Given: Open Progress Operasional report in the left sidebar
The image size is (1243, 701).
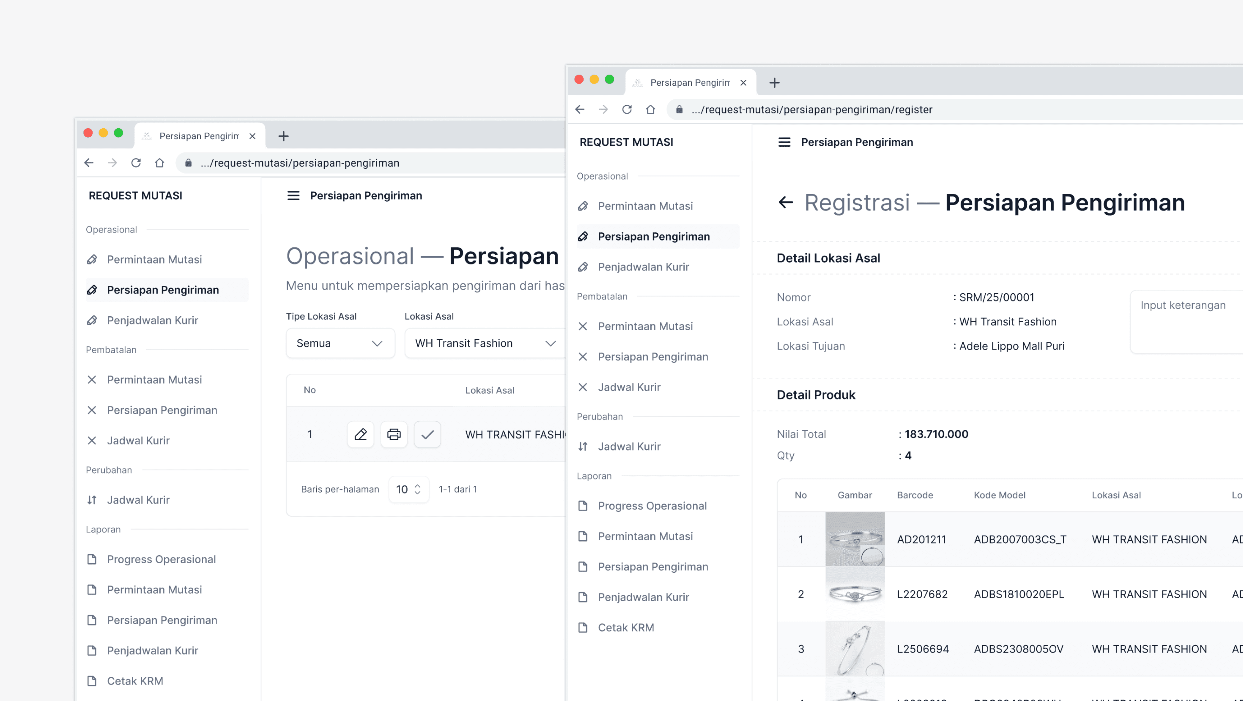Looking at the screenshot, I should click(161, 559).
